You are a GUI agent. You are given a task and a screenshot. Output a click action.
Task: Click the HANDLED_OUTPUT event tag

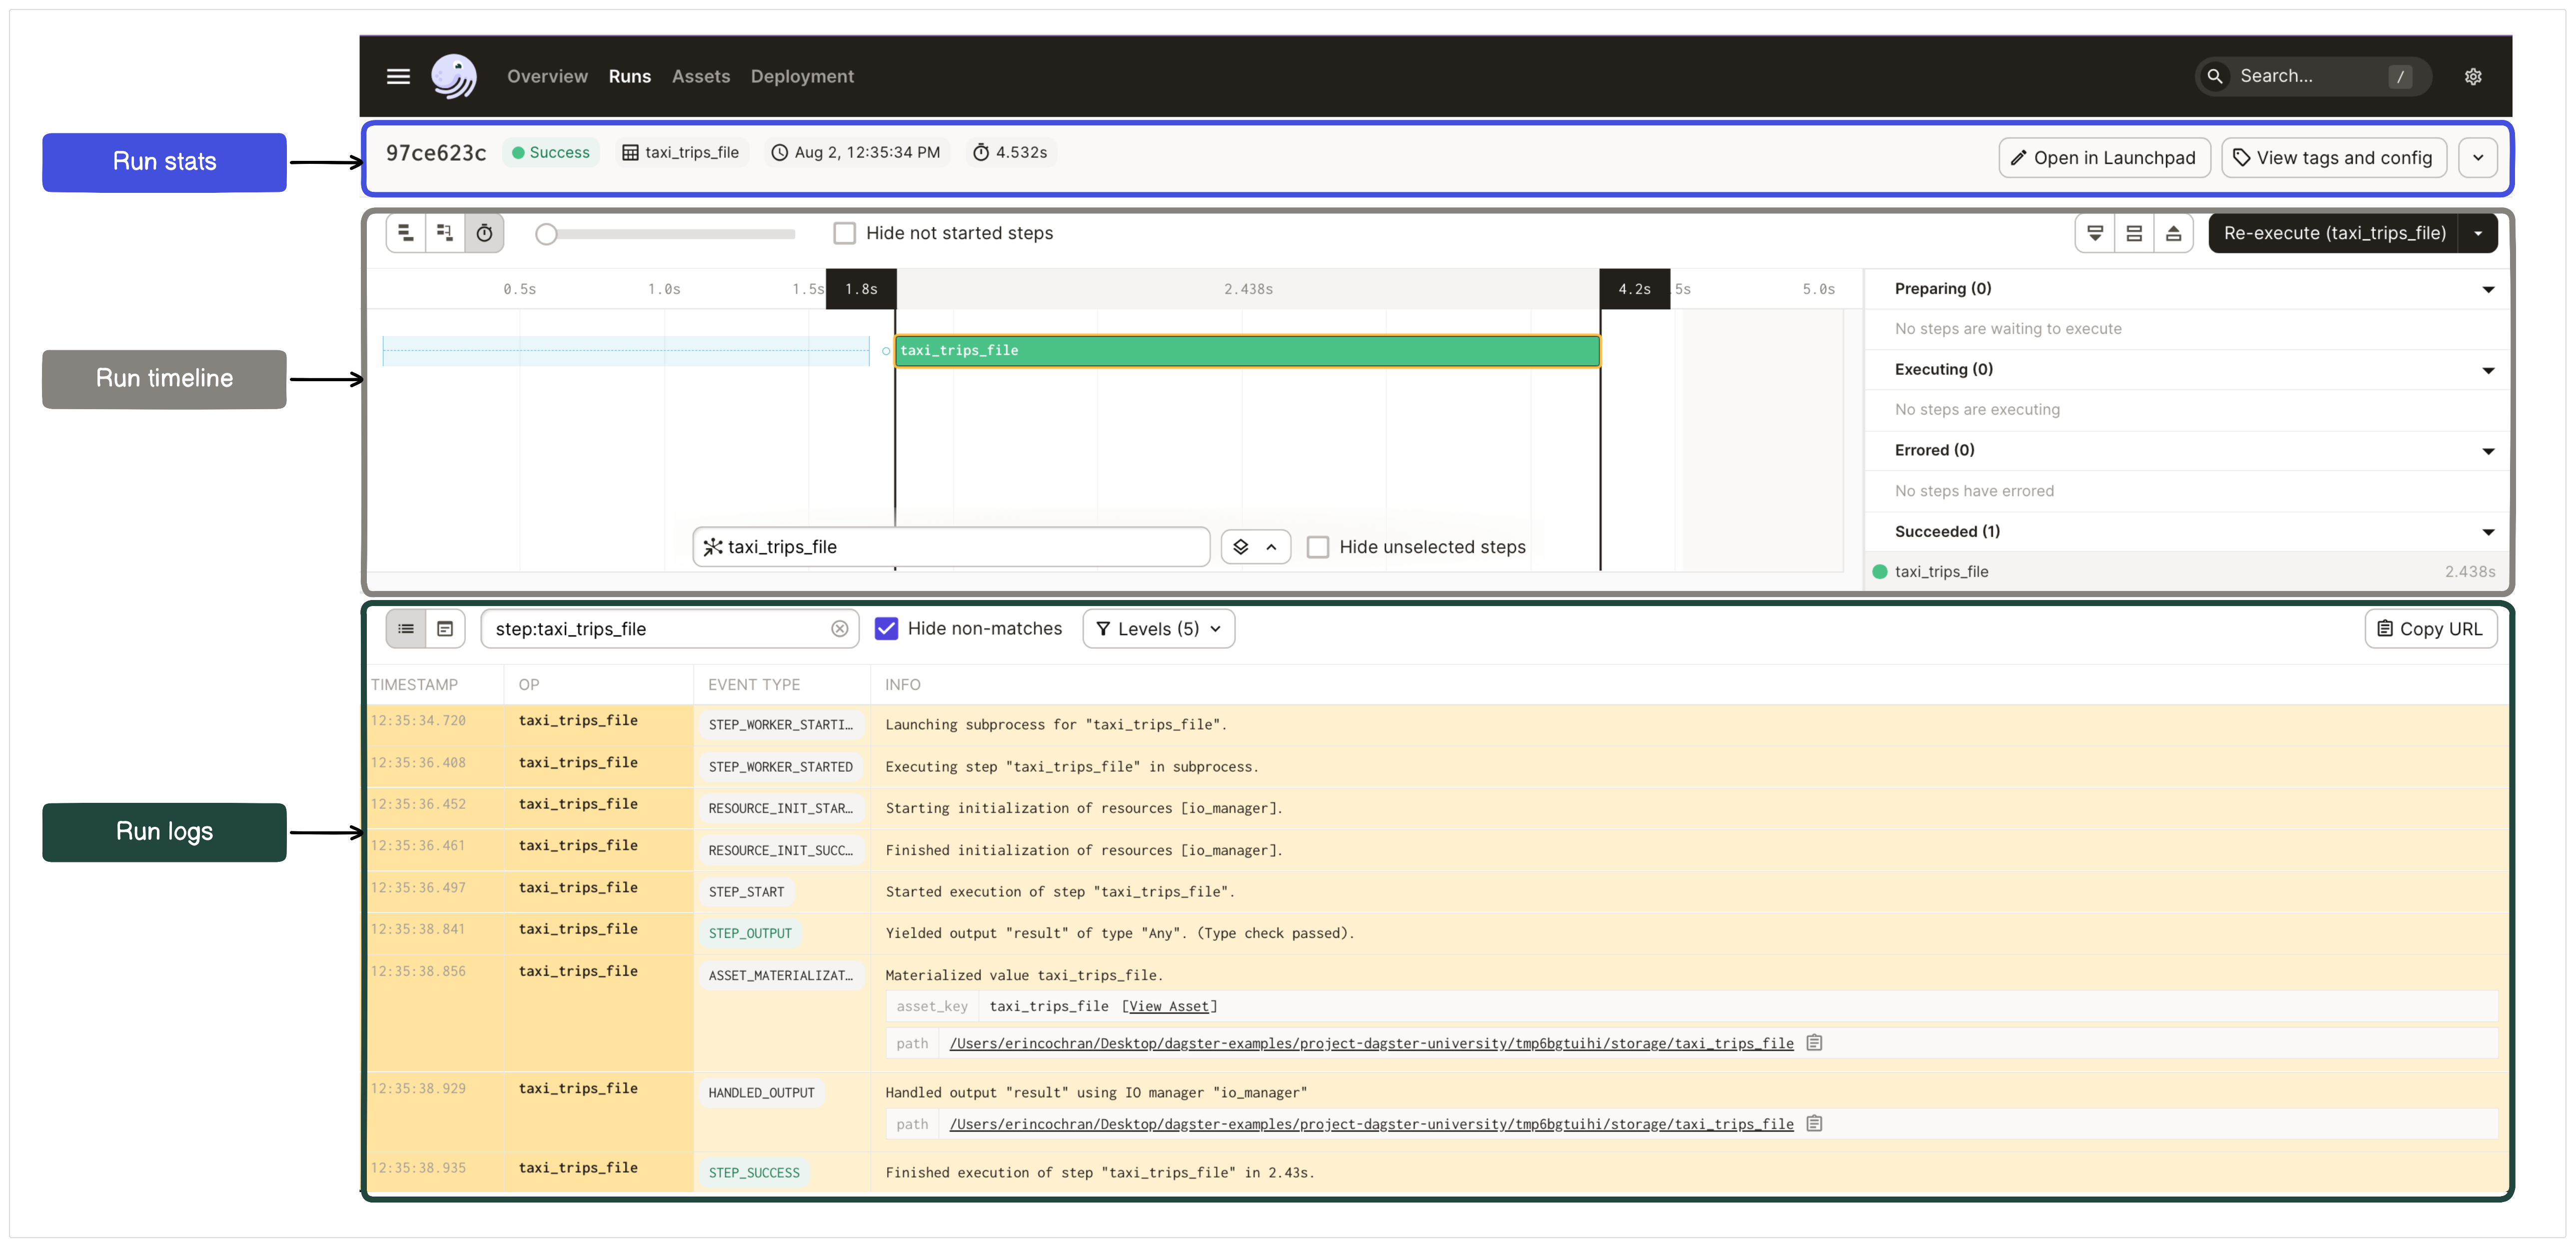[x=761, y=1092]
